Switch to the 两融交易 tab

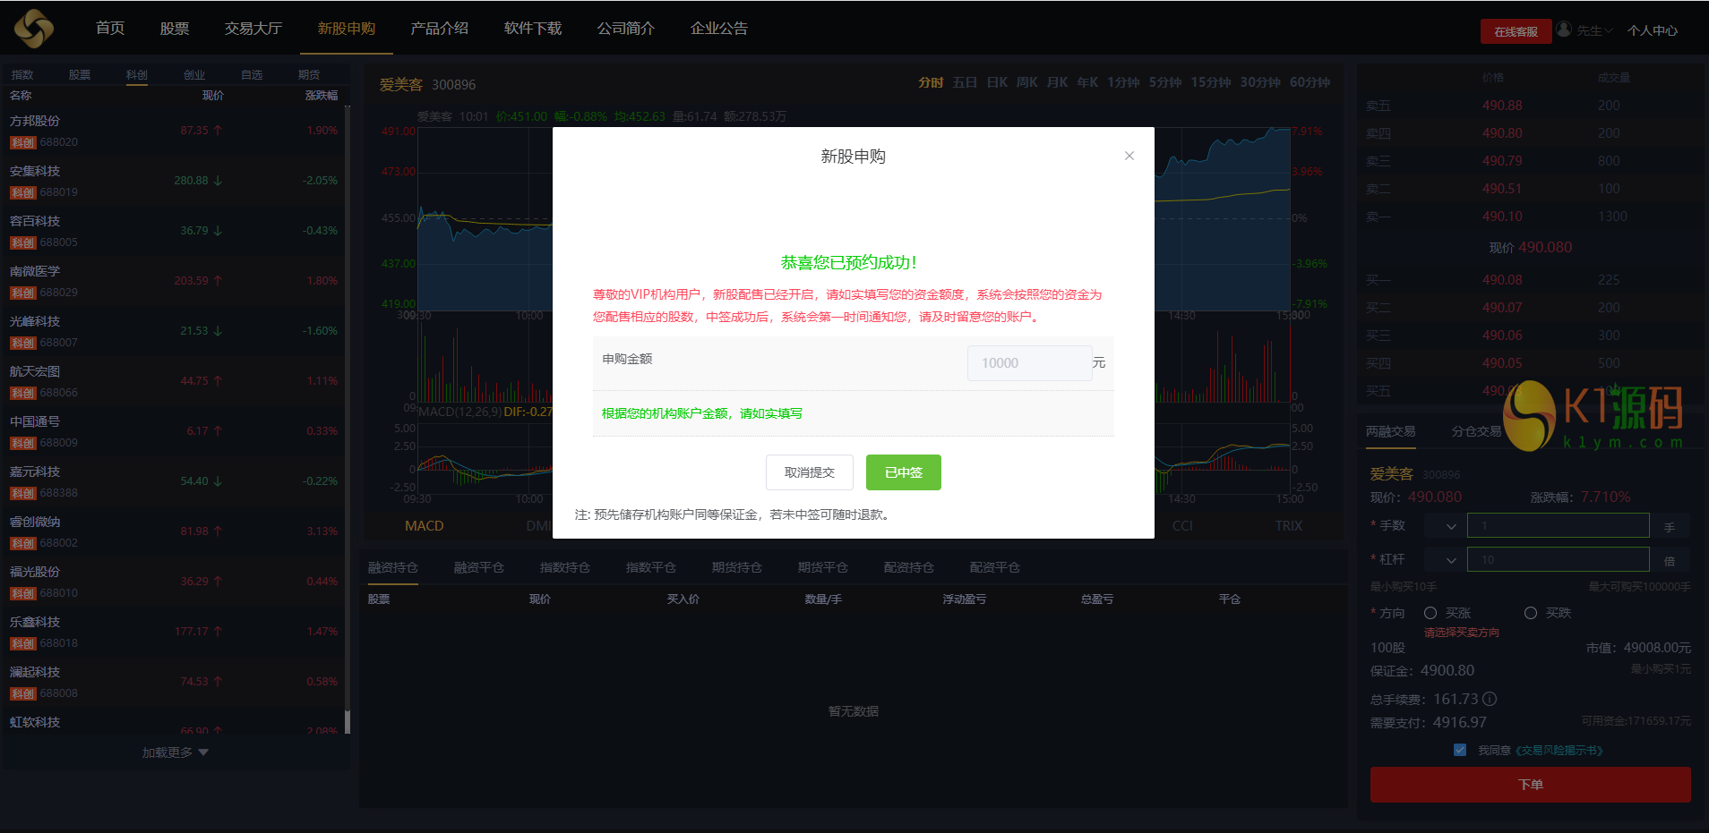tap(1390, 431)
